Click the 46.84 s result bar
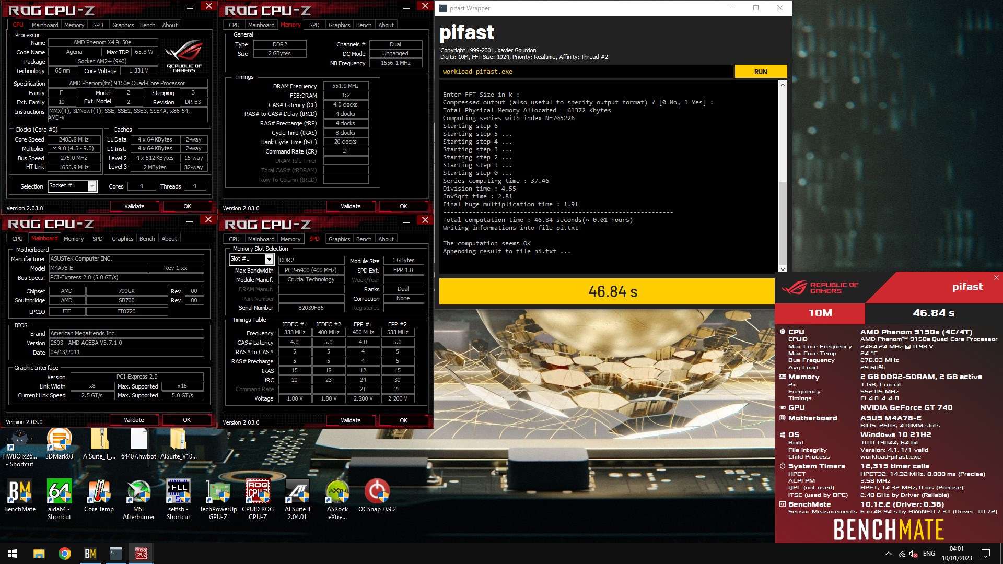This screenshot has height=564, width=1003. (x=607, y=291)
